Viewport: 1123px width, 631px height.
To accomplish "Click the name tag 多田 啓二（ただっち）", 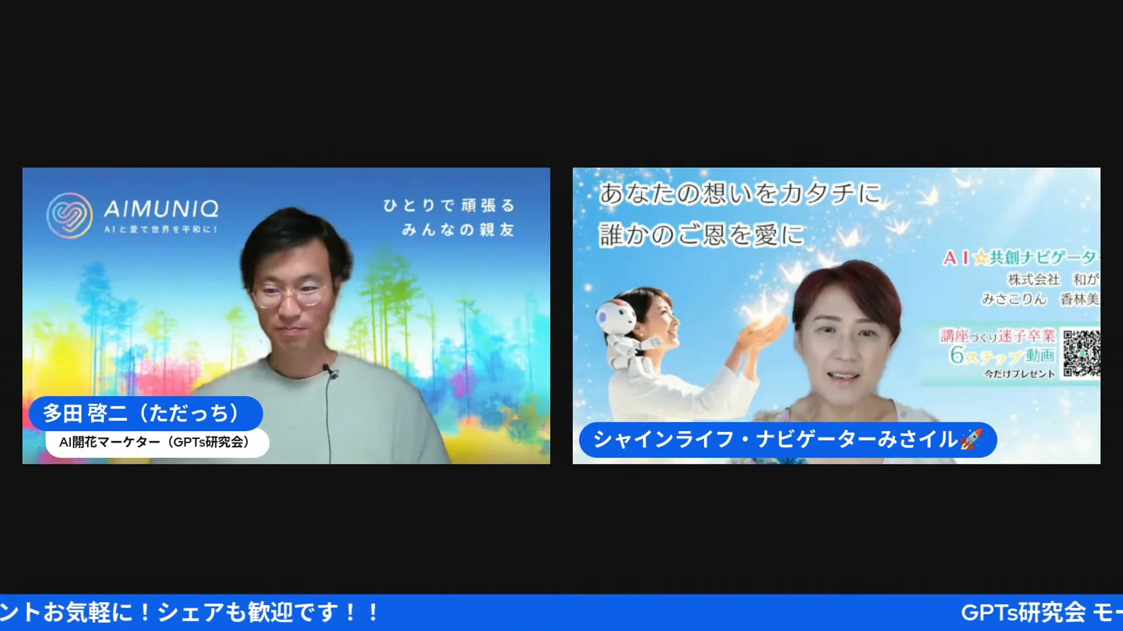I will (x=145, y=412).
